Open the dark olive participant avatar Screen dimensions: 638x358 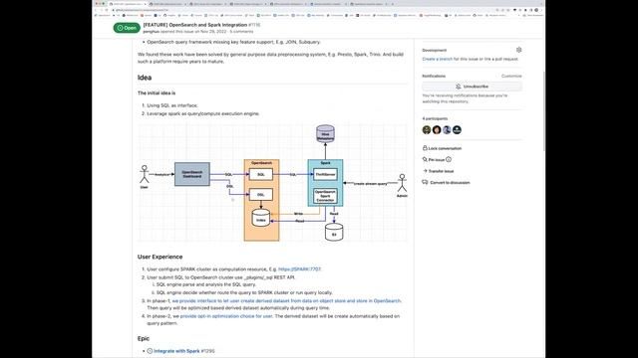(427, 130)
